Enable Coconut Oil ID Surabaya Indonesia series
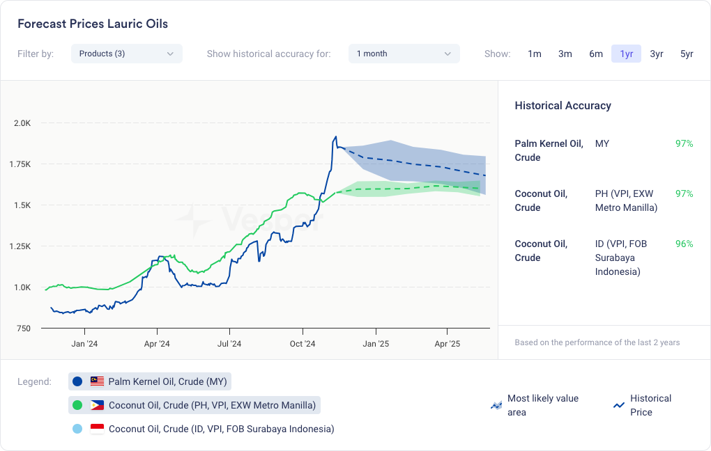Screen dimensions: 711x451 221,429
